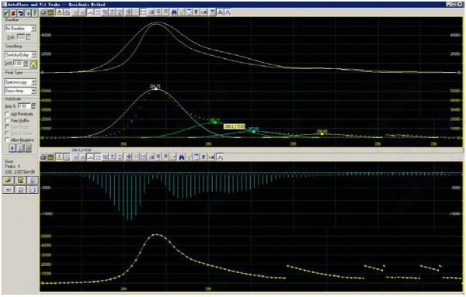Screen dimensions: 466x297
Task: Click the color spectrum icon in the lower toolbar
Action: coord(211,157)
